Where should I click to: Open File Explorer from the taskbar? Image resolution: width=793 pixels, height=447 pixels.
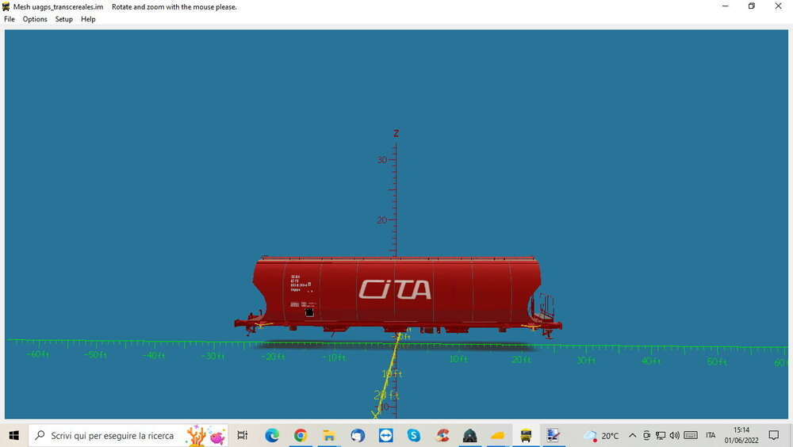click(x=329, y=435)
